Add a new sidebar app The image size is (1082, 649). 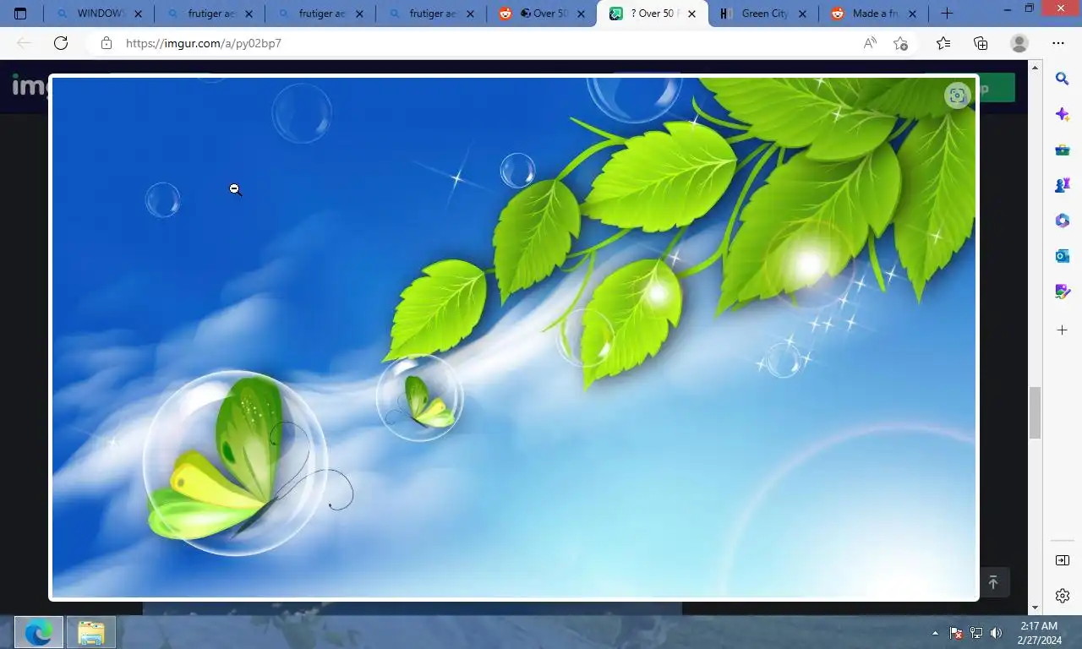[1063, 330]
